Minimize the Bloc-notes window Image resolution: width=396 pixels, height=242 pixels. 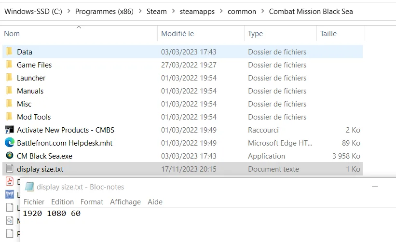pyautogui.click(x=375, y=187)
